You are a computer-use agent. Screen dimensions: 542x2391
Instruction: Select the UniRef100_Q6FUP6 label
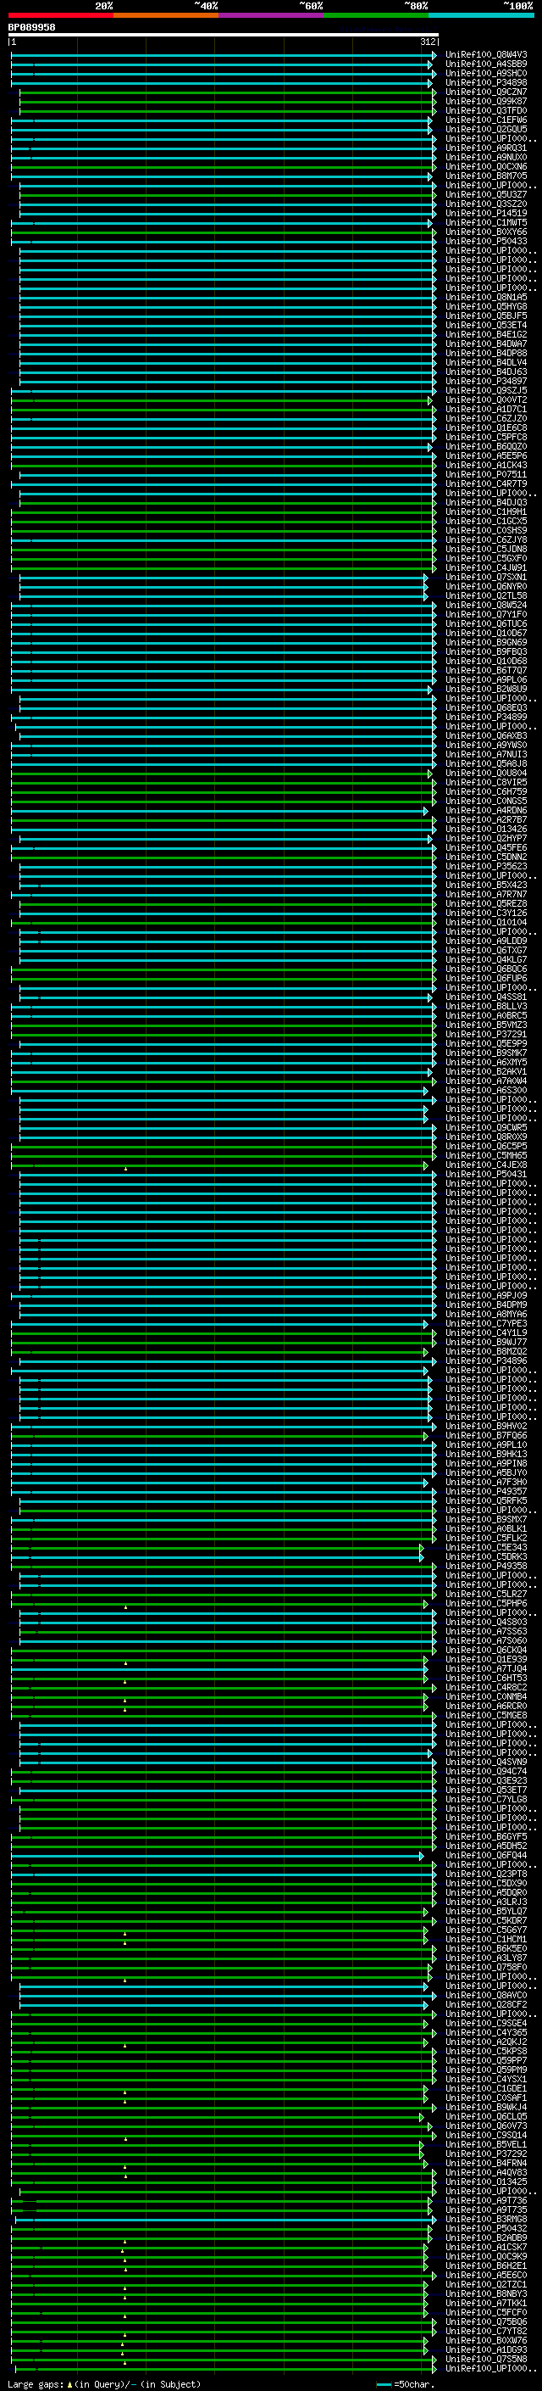point(486,978)
